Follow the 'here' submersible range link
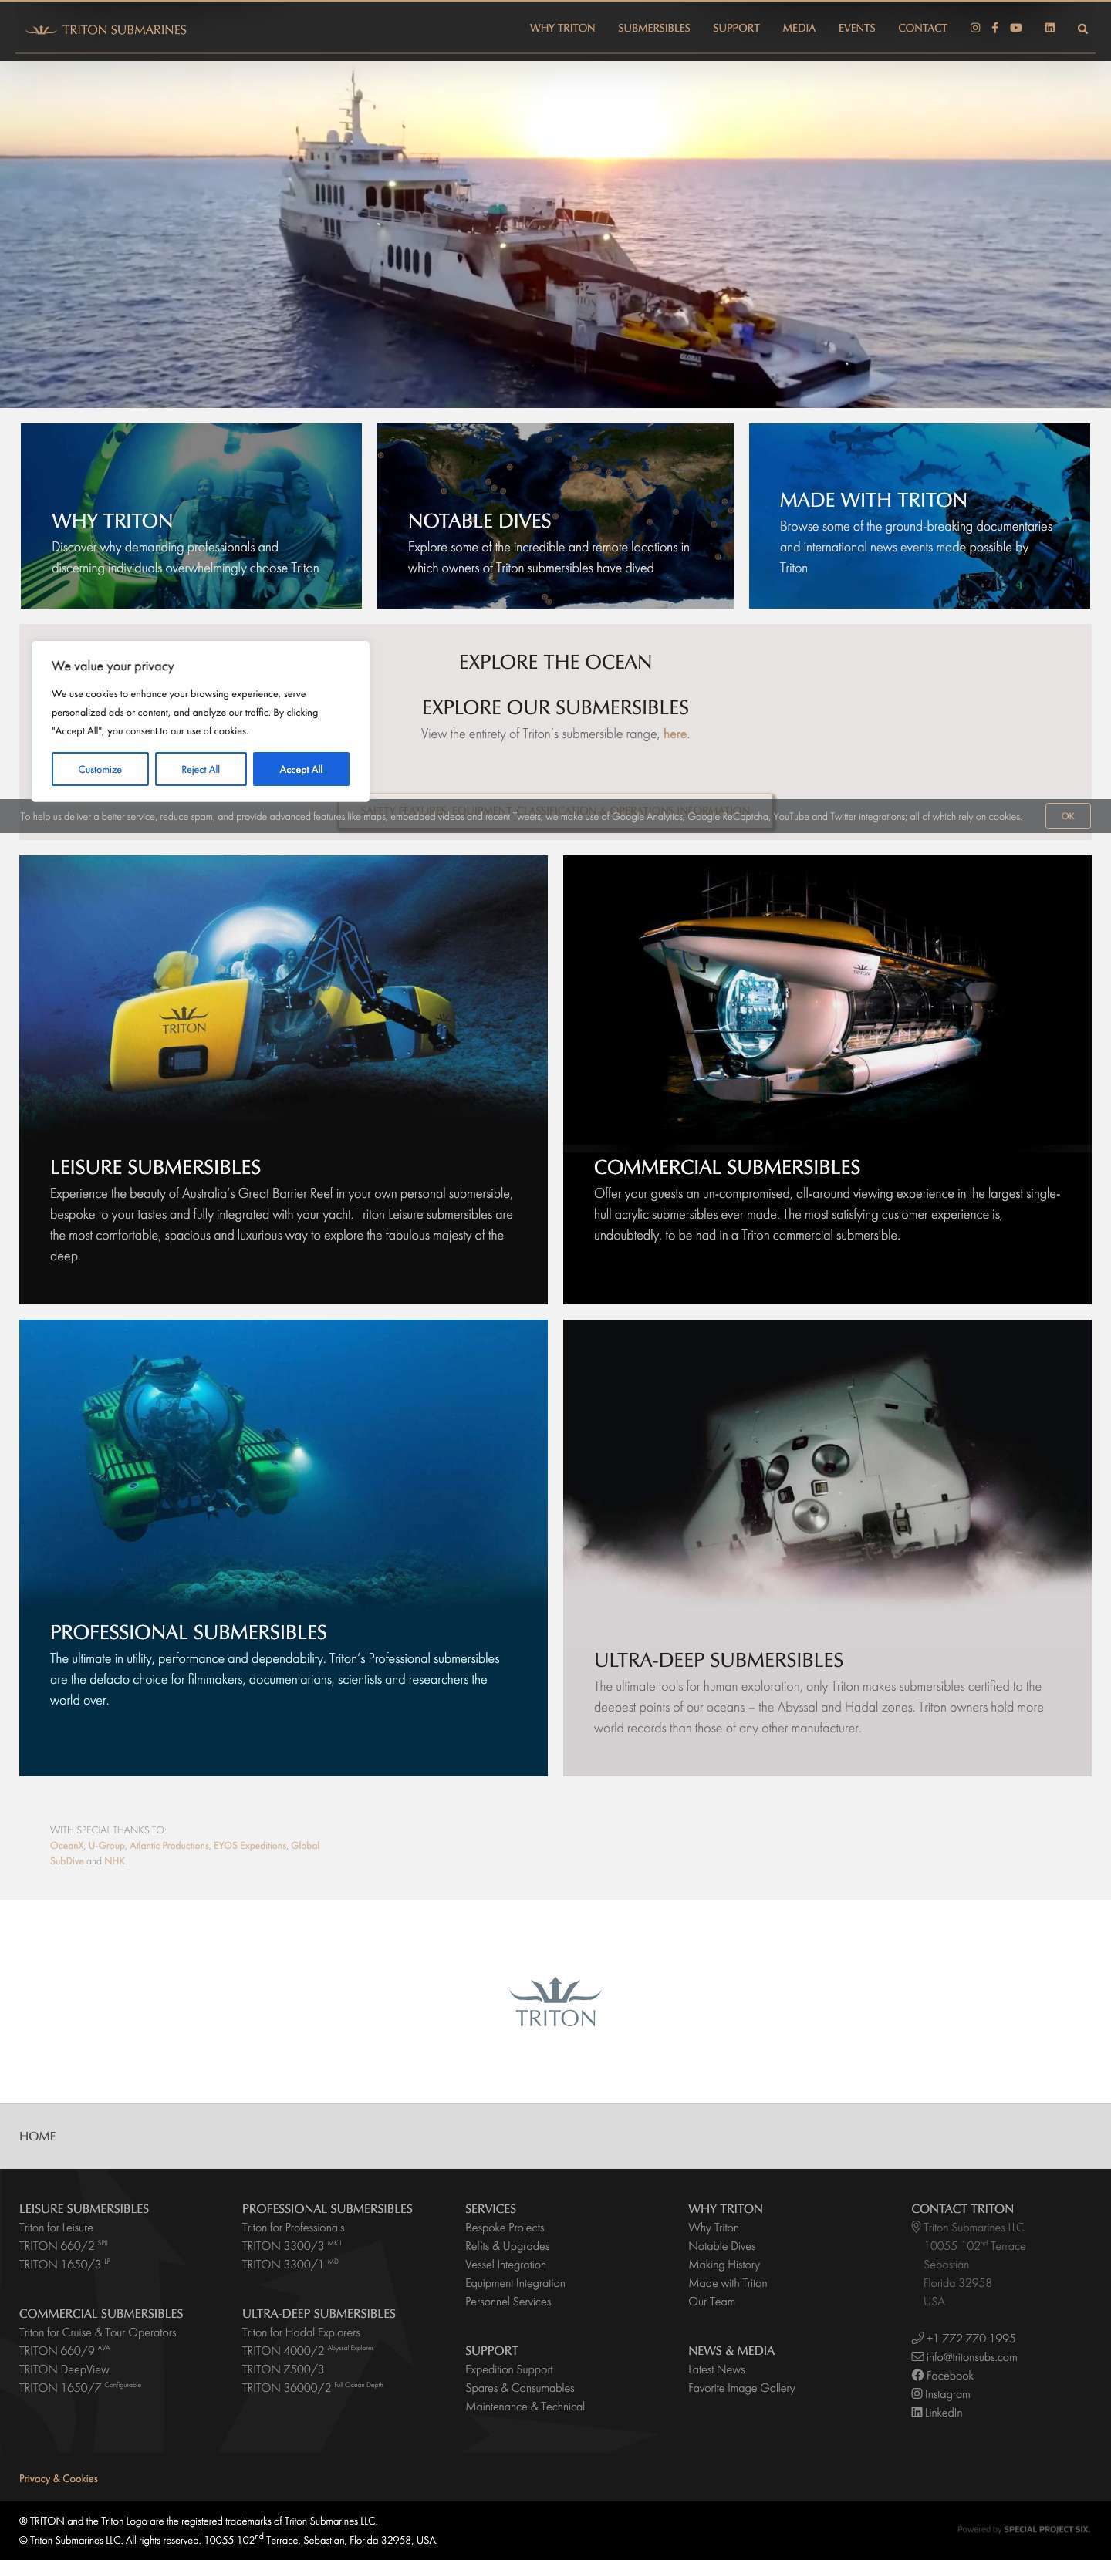This screenshot has height=2560, width=1111. (x=675, y=734)
